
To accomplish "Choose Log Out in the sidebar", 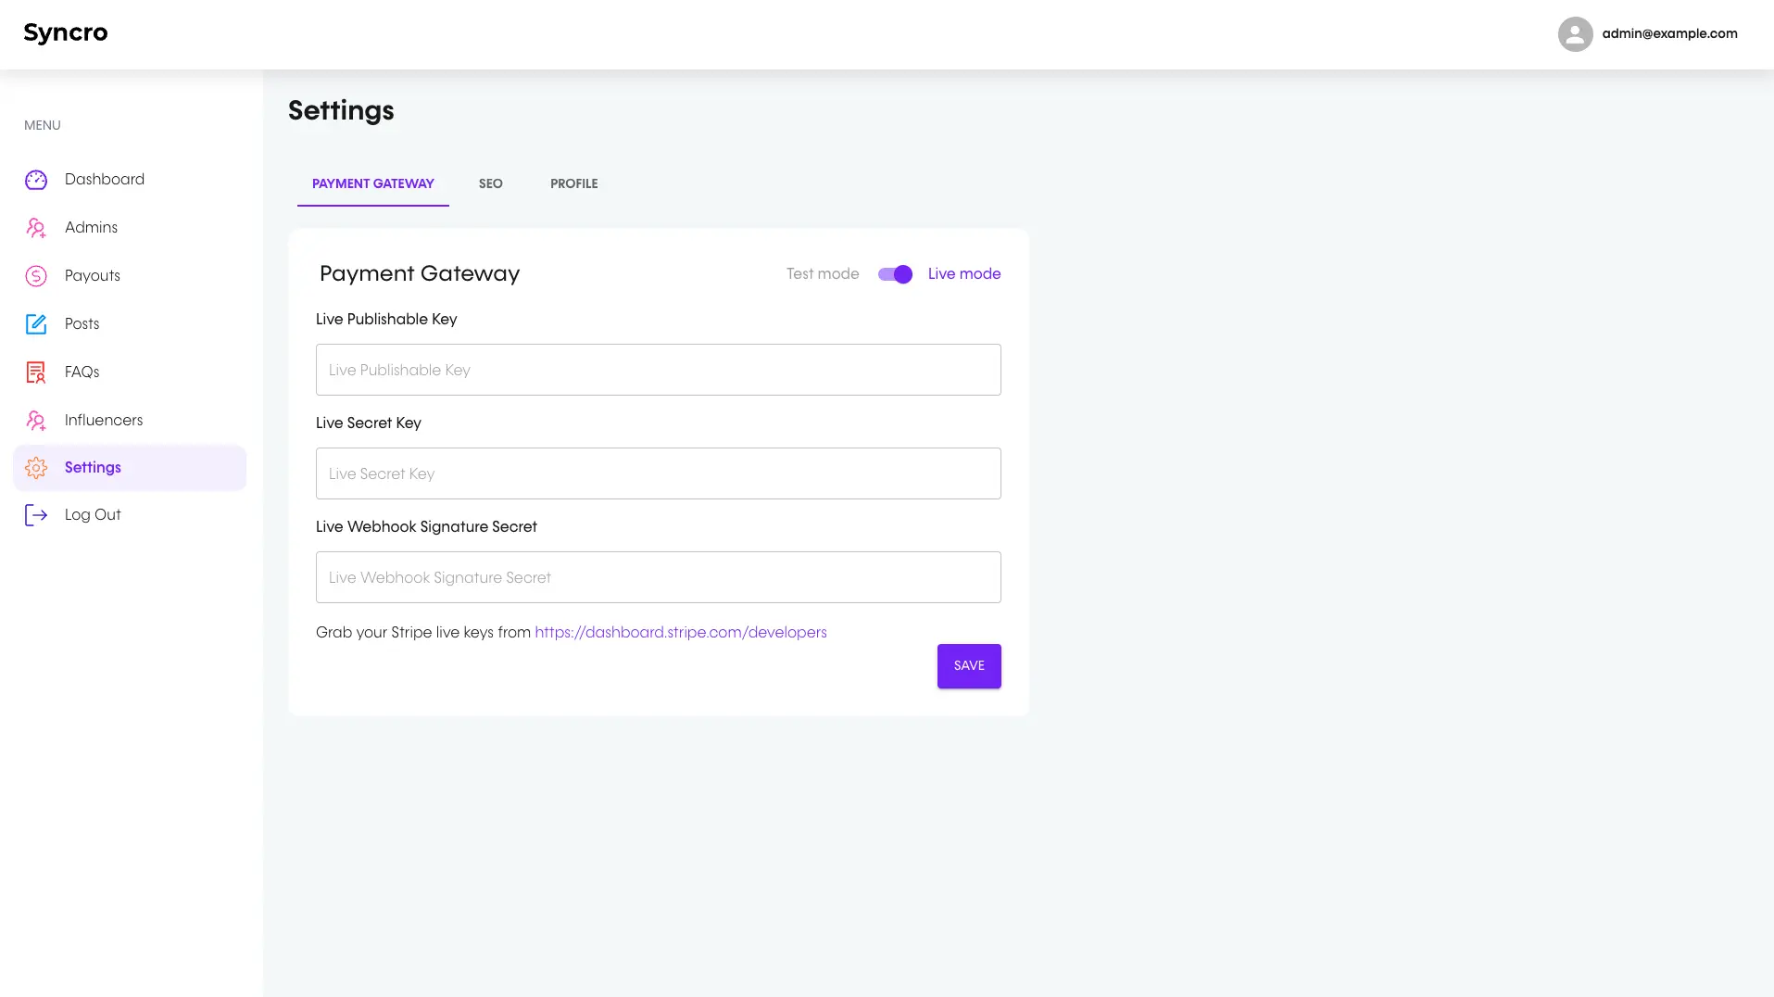I will pos(130,515).
